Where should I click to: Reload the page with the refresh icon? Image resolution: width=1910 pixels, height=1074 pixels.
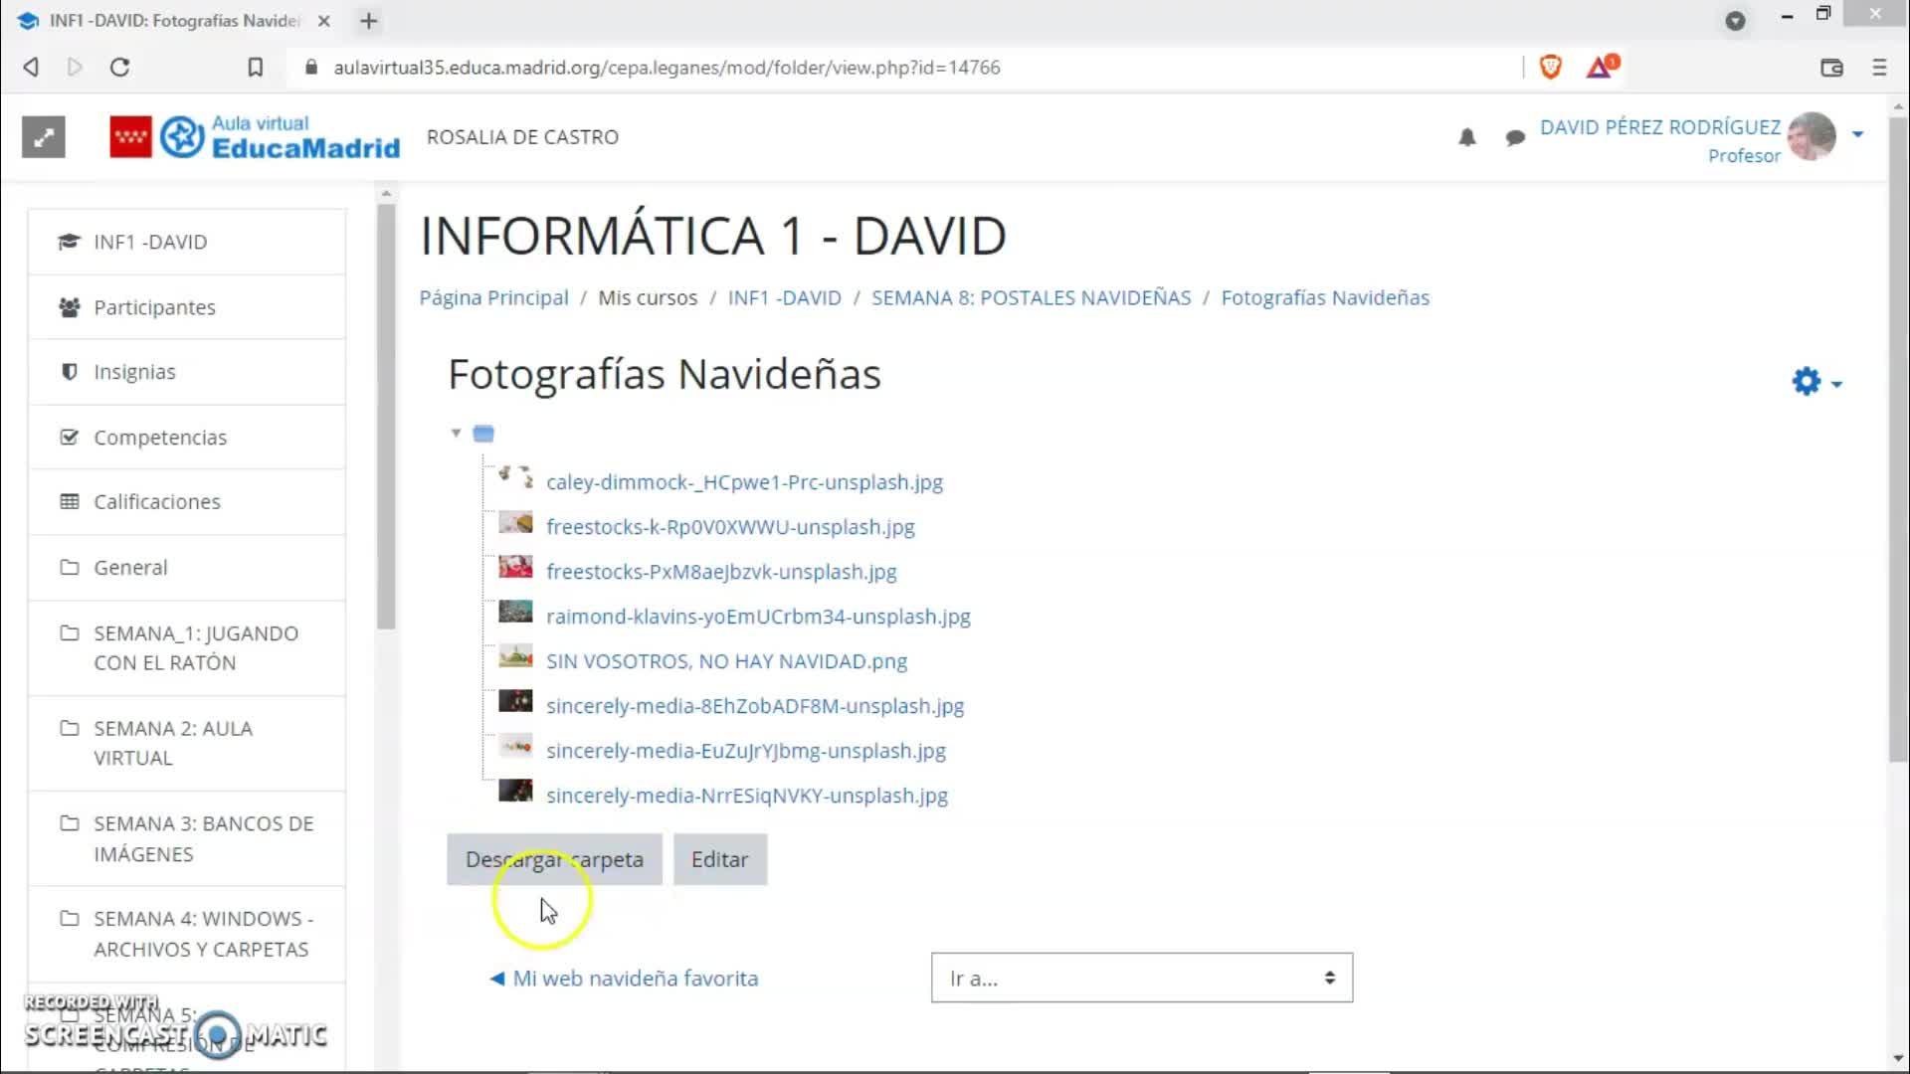(x=120, y=67)
